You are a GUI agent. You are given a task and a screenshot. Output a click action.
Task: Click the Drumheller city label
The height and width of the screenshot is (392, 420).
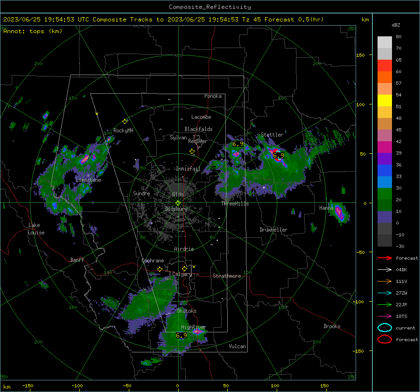273,230
